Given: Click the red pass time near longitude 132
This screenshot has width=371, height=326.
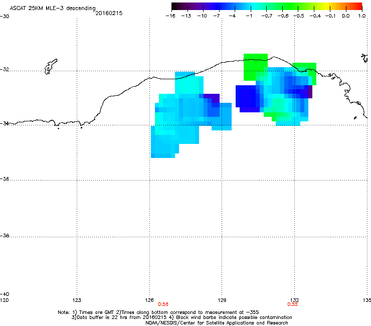Looking at the screenshot, I should point(292,304).
